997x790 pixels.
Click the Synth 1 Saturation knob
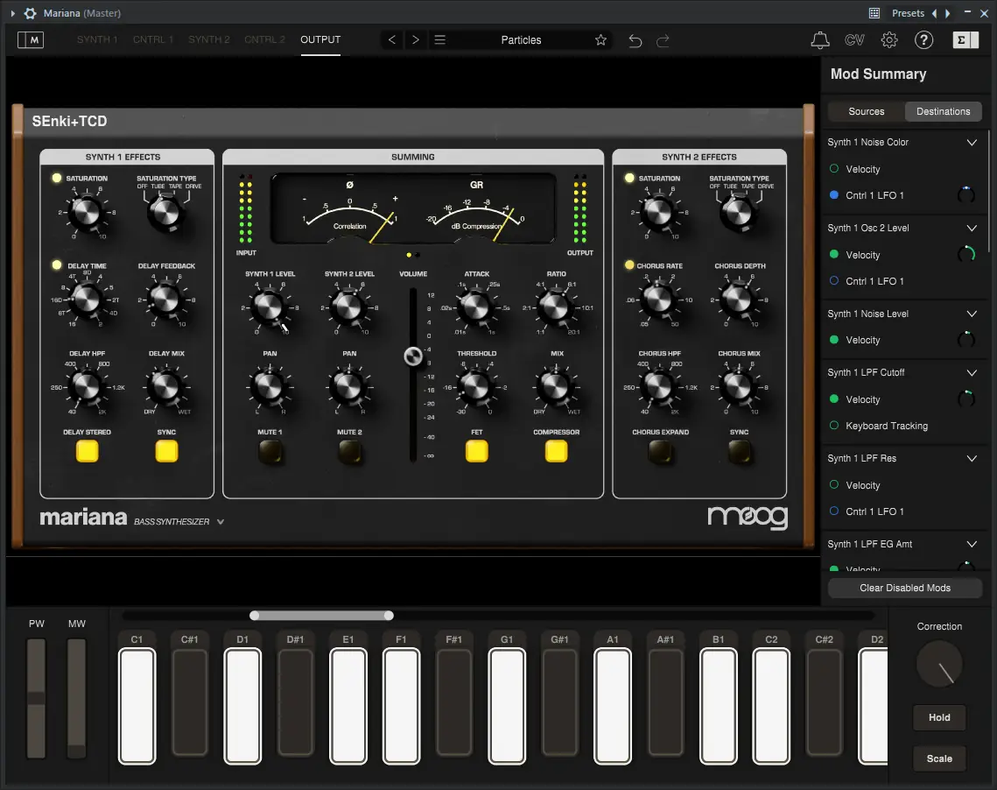click(87, 212)
